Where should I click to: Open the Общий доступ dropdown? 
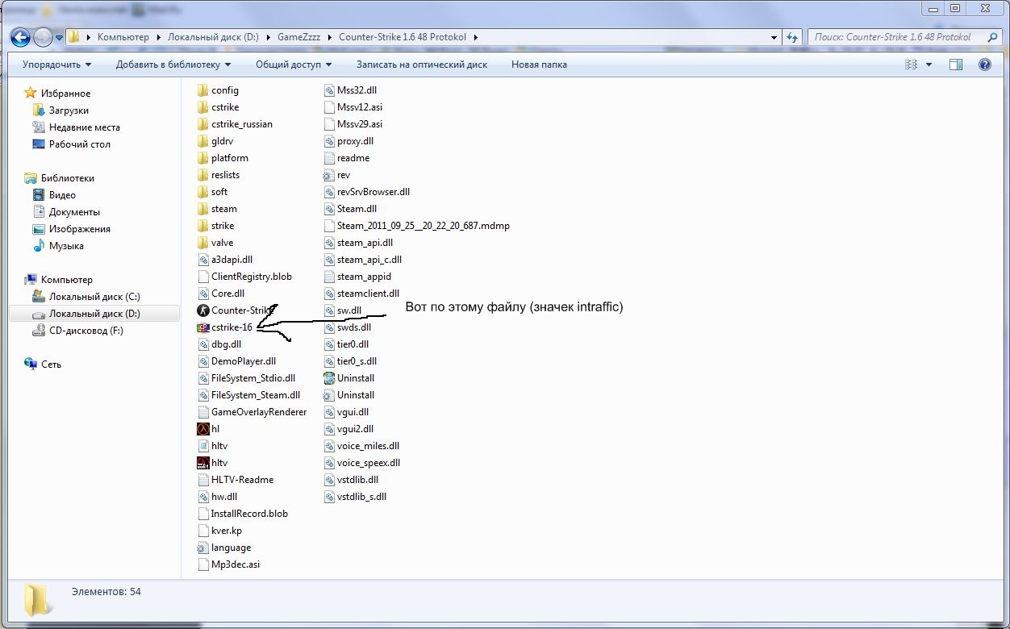(294, 65)
